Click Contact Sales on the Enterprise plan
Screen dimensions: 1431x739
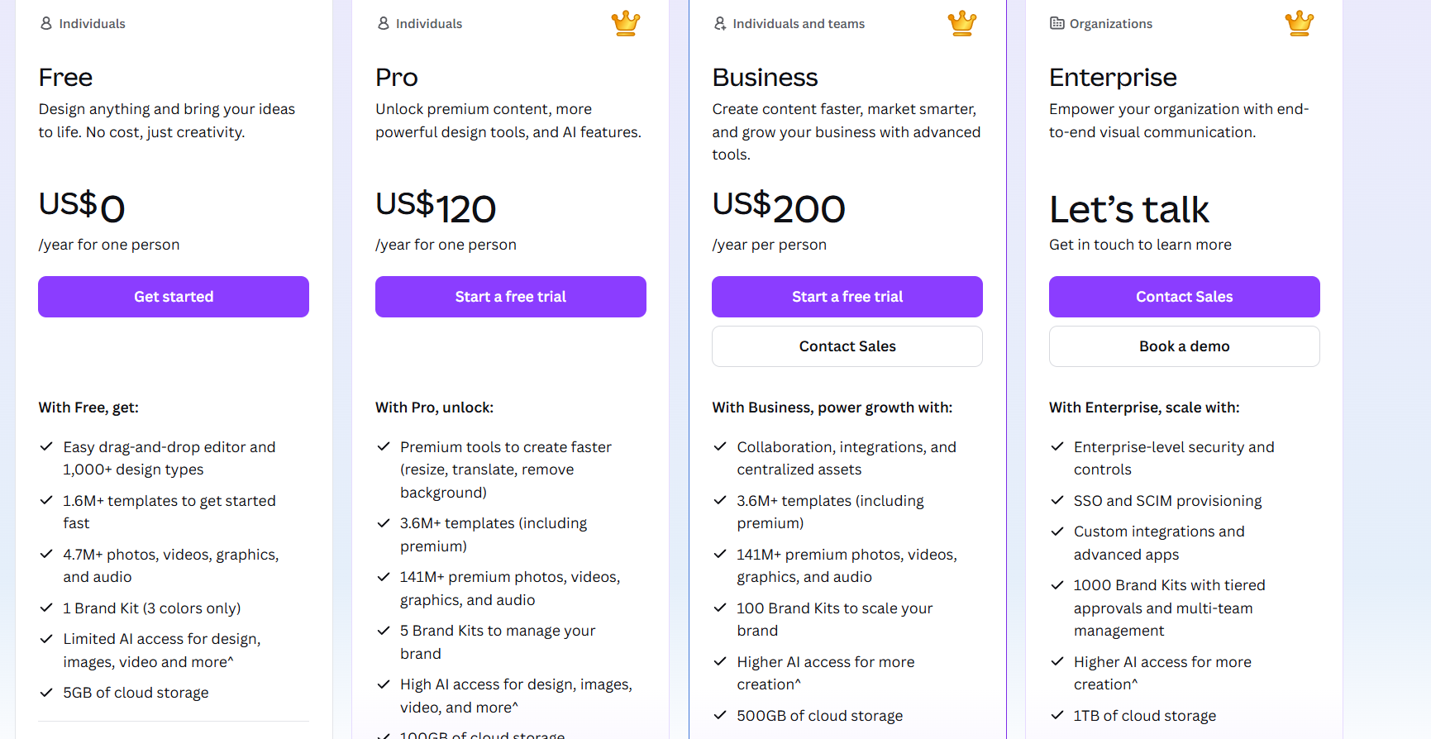tap(1184, 296)
